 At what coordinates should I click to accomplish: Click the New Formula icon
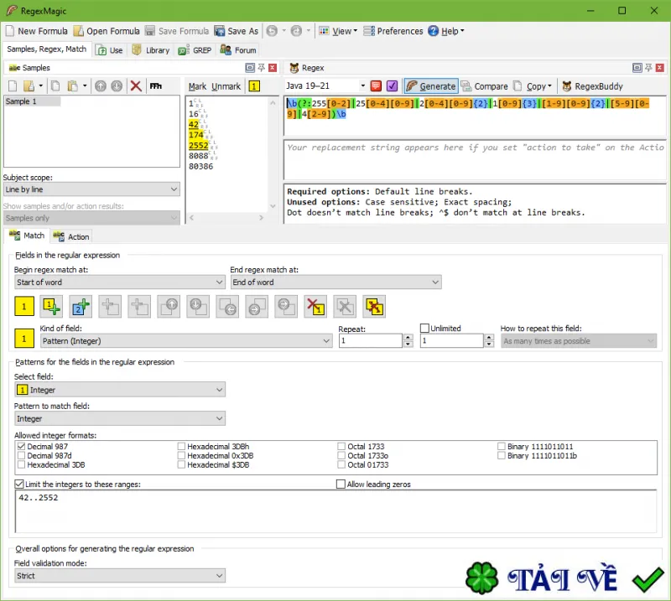[x=10, y=31]
